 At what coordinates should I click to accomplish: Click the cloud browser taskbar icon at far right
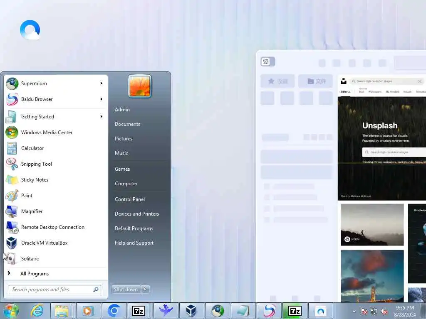coord(321,311)
